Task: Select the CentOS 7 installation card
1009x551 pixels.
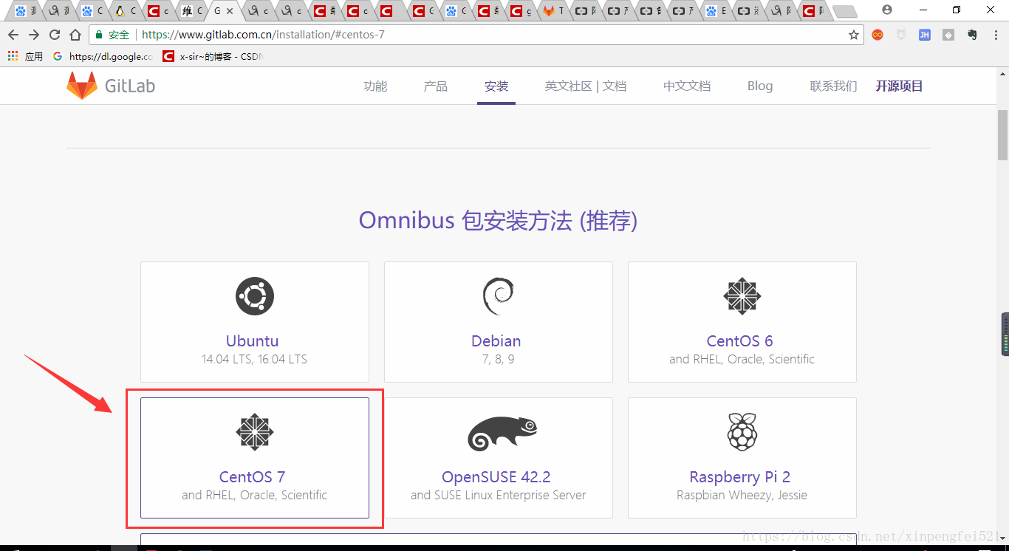Action: (255, 458)
